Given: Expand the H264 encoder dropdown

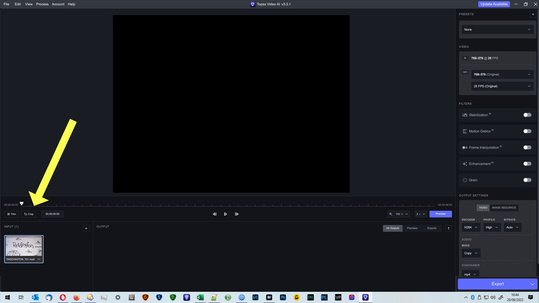Looking at the screenshot, I should click(471, 228).
